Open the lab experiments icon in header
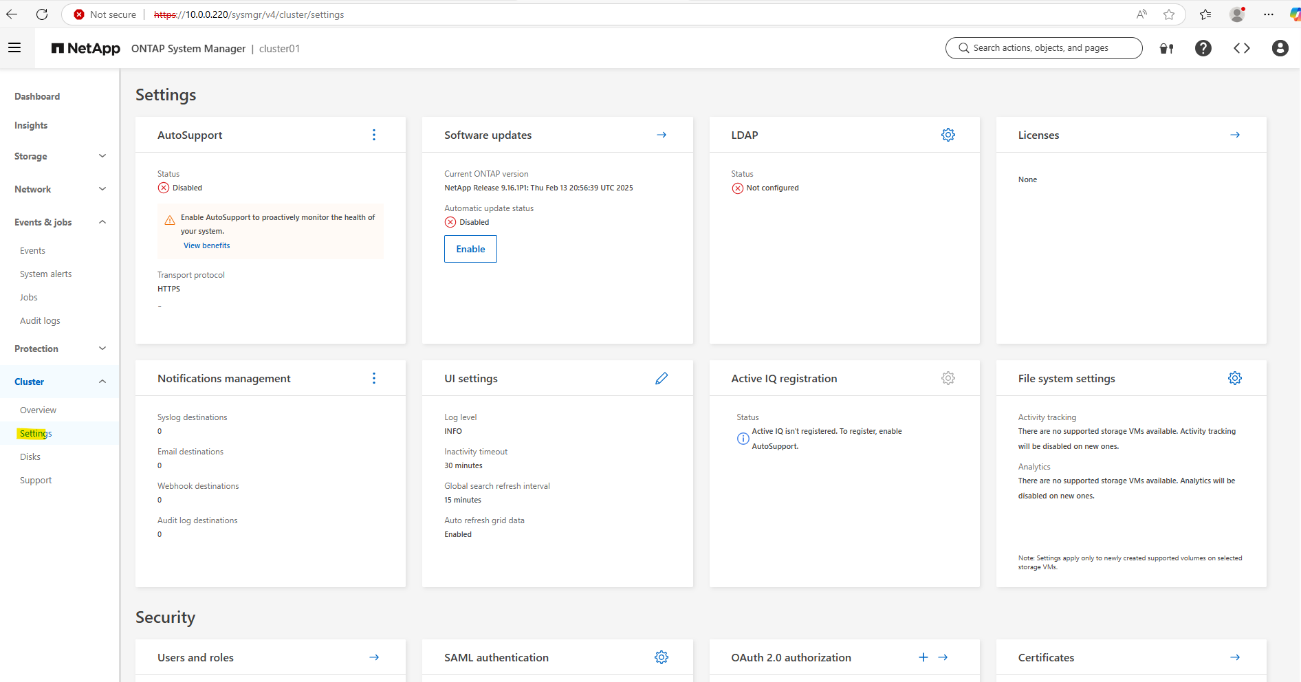This screenshot has height=682, width=1301. coord(1166,48)
